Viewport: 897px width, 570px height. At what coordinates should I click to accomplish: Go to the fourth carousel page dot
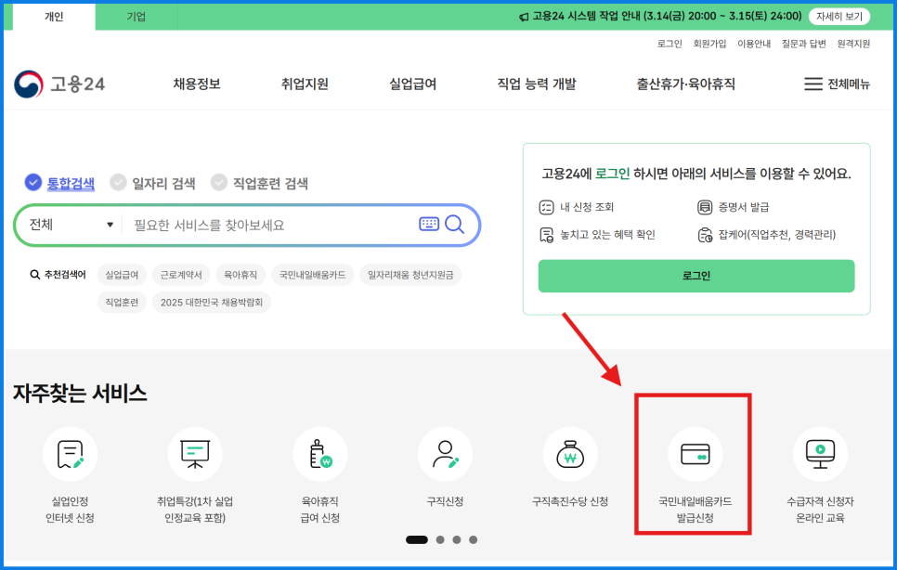coord(473,539)
